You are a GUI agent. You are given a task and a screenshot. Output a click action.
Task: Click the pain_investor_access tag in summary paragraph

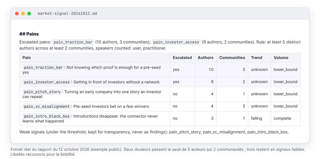(x=176, y=42)
